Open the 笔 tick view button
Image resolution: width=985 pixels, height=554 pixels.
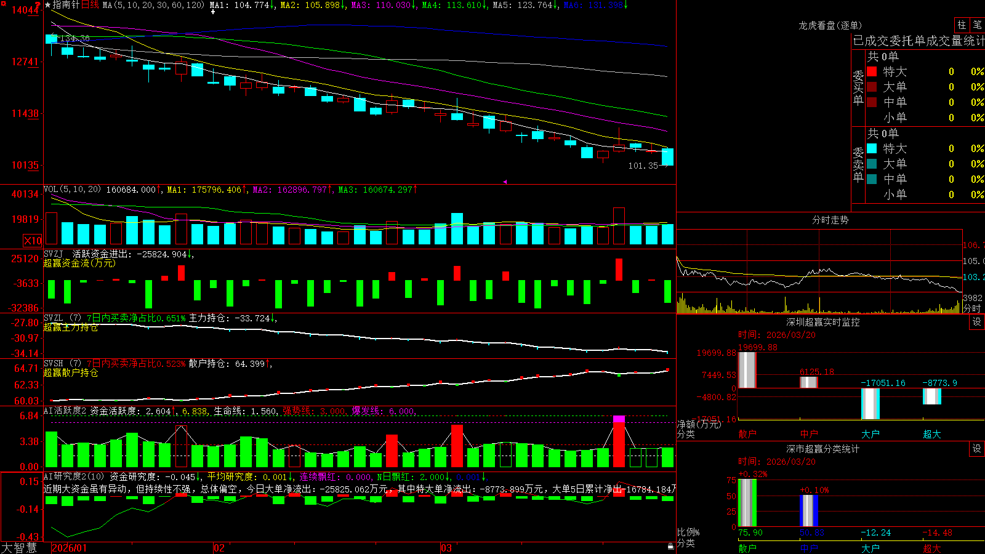977,25
